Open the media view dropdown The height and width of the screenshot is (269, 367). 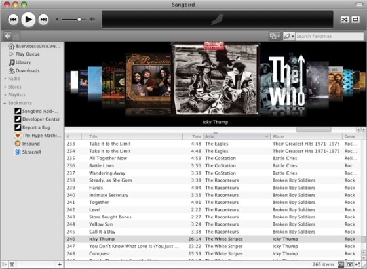[x=275, y=36]
